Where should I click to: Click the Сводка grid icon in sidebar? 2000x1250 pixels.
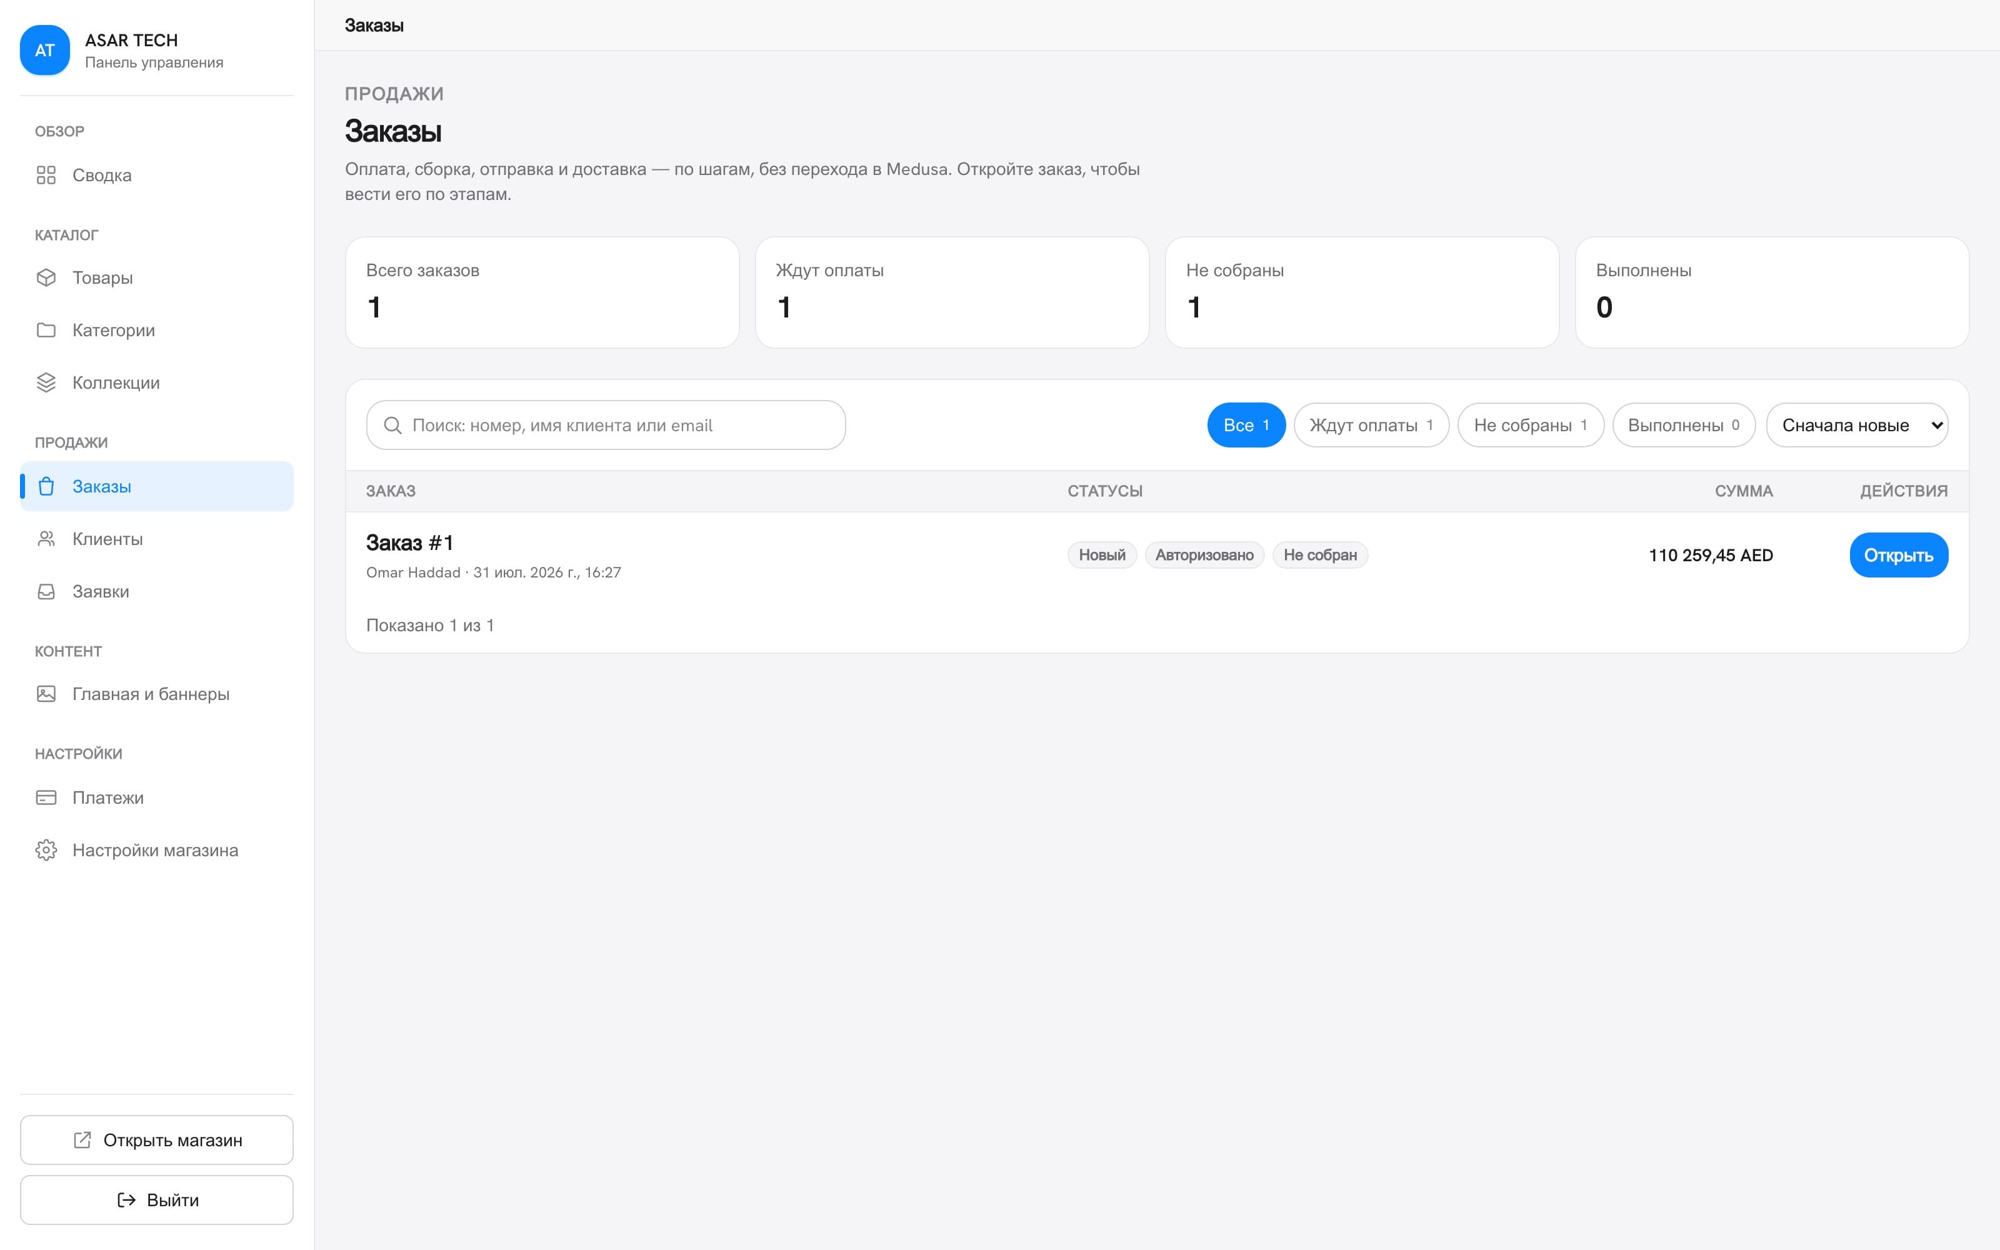pyautogui.click(x=46, y=175)
